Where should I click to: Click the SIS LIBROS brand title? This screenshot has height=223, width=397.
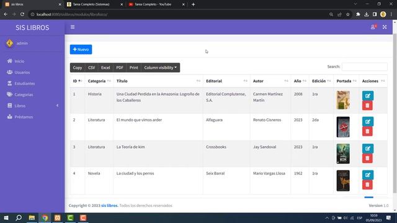32,27
